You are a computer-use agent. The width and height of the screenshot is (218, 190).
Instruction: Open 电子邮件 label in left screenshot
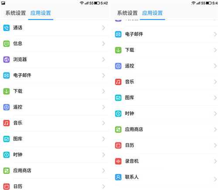[x=22, y=75]
